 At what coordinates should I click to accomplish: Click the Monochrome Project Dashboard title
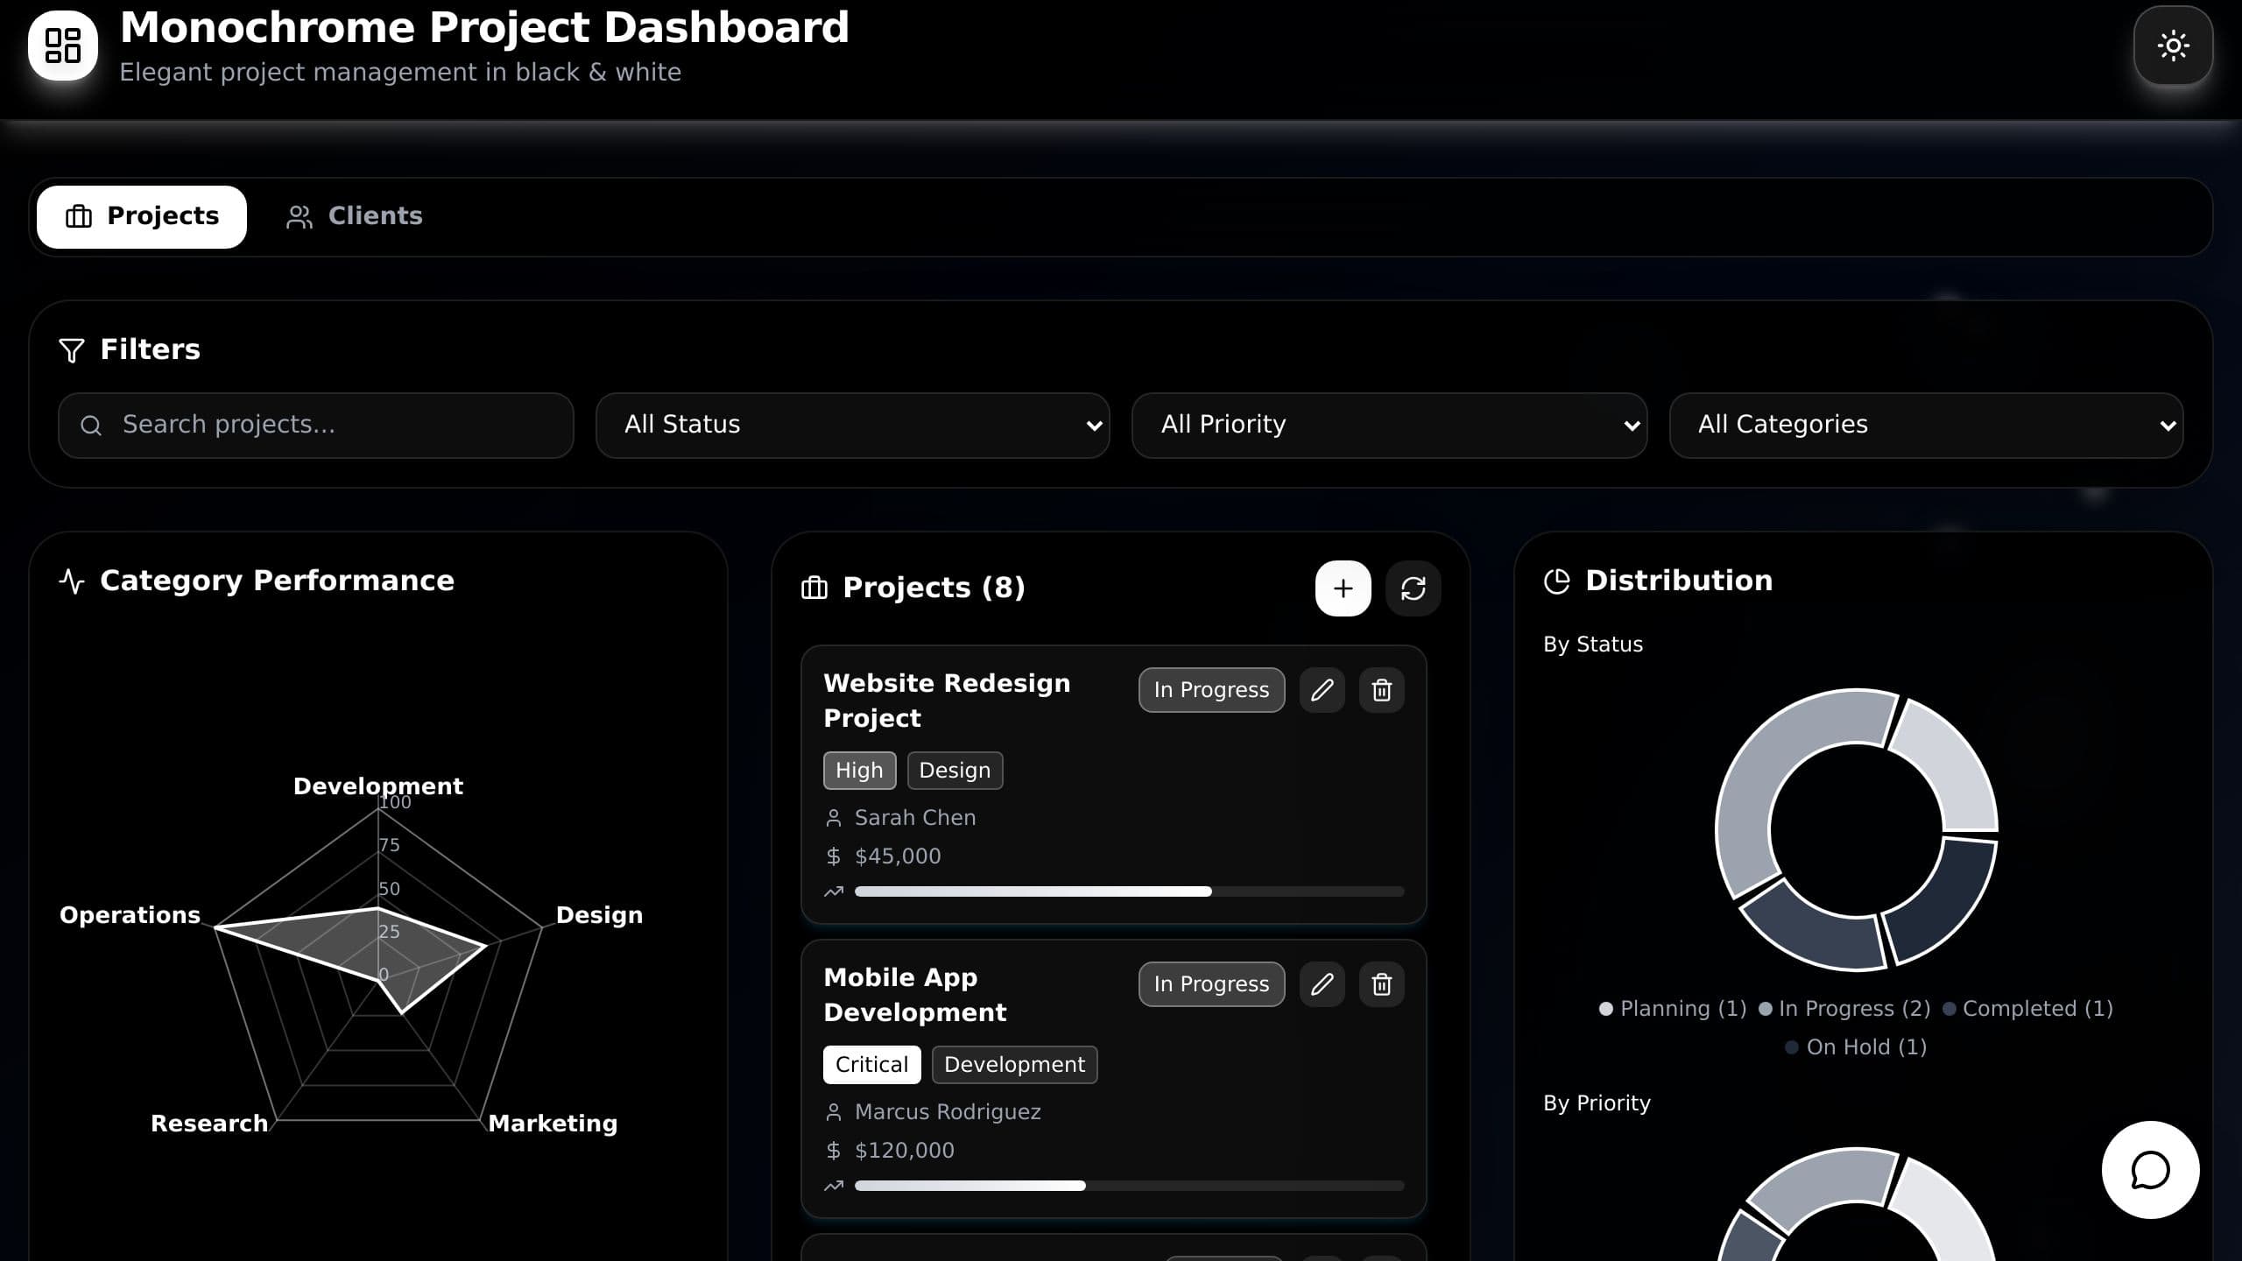click(x=484, y=28)
